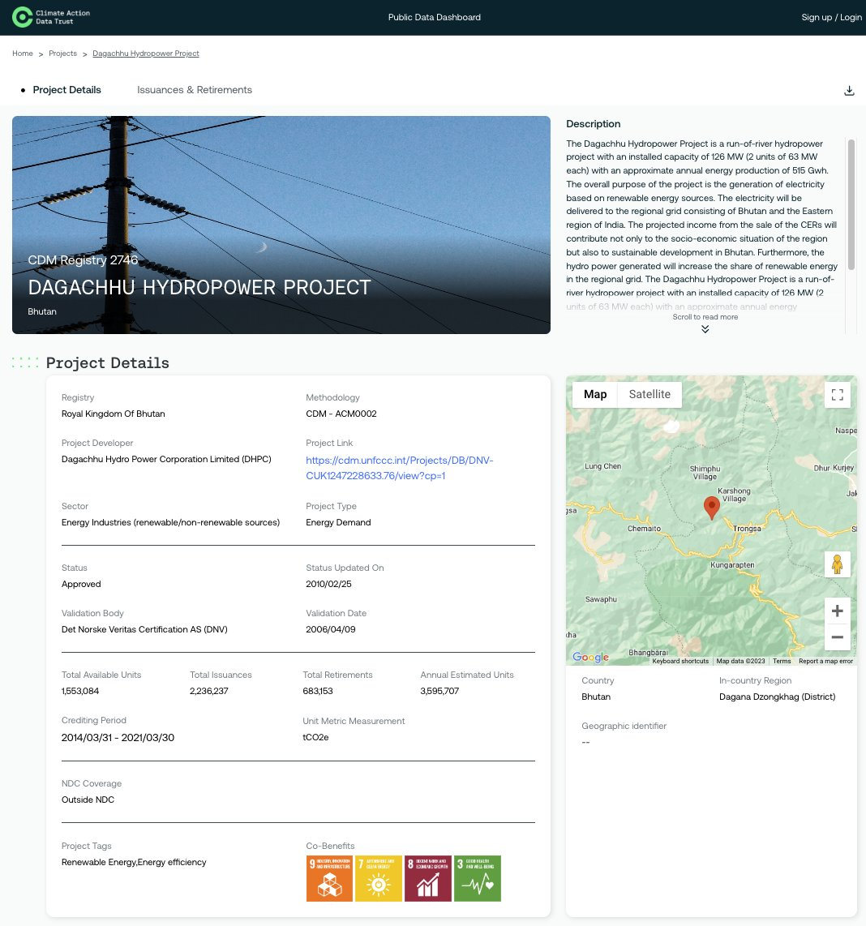
Task: Select the SDG 7 Affordable Clean Energy icon
Action: (379, 878)
